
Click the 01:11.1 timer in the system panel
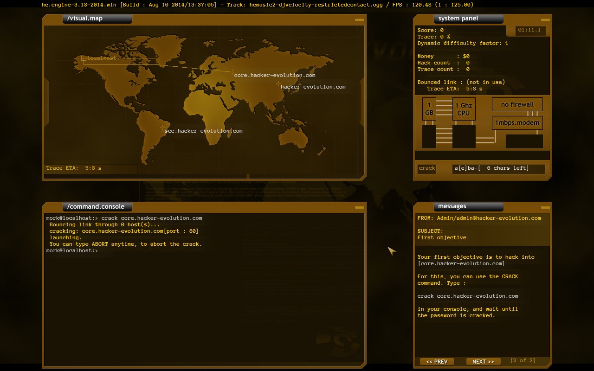[531, 30]
